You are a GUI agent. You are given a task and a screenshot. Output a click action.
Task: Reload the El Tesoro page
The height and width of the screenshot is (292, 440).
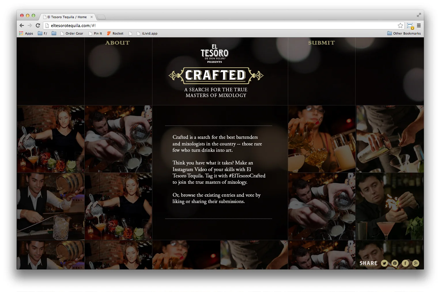[38, 25]
